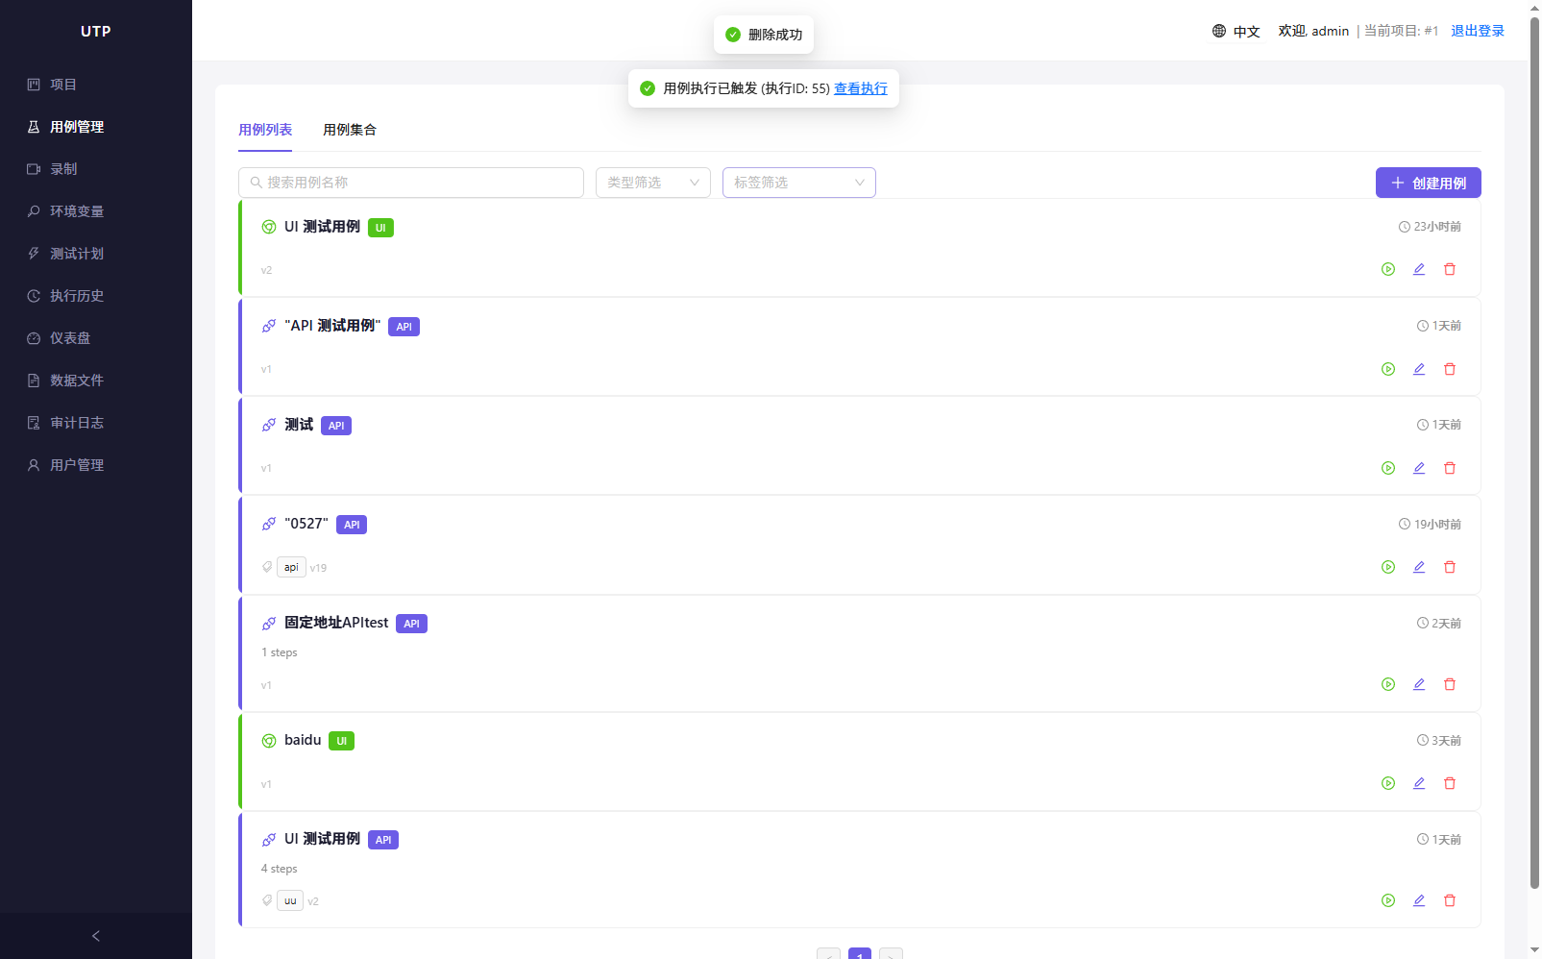
Task: Edit the first UI 测试用例 case
Action: pos(1419,269)
